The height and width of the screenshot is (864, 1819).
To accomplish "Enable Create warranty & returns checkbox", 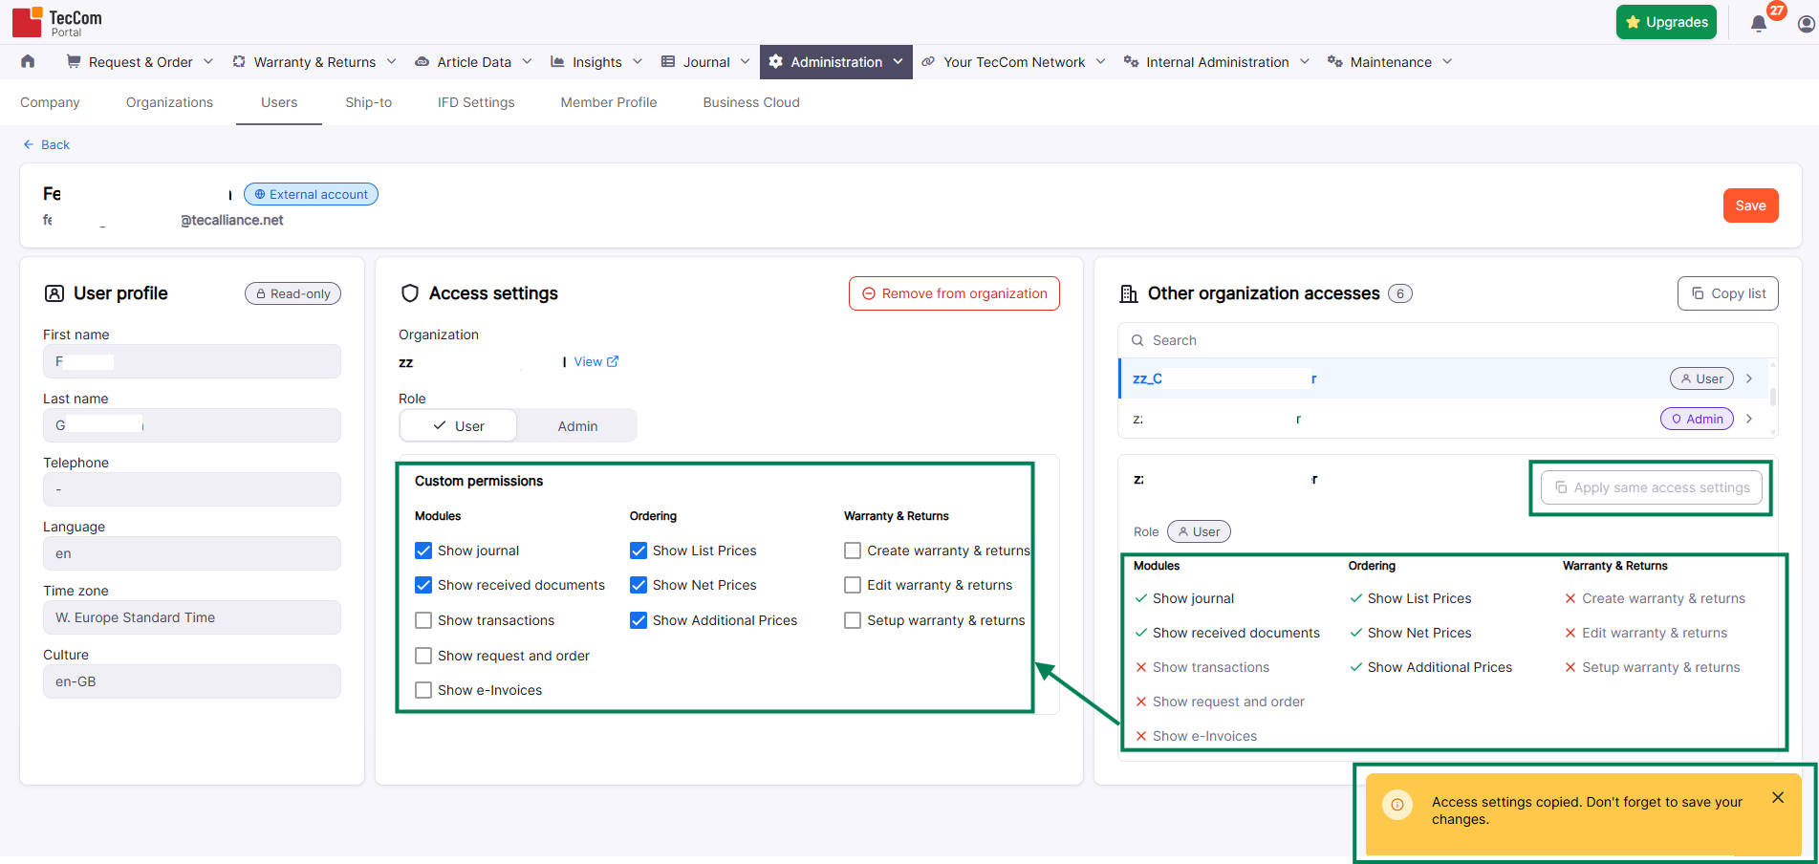I will (x=853, y=551).
